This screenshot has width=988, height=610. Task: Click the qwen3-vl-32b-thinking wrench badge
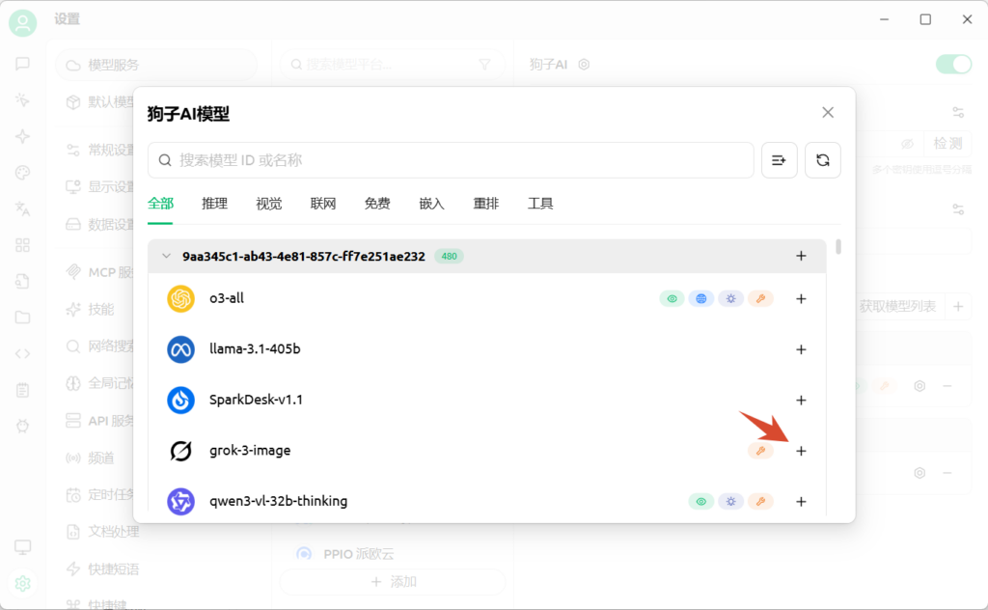pos(760,502)
